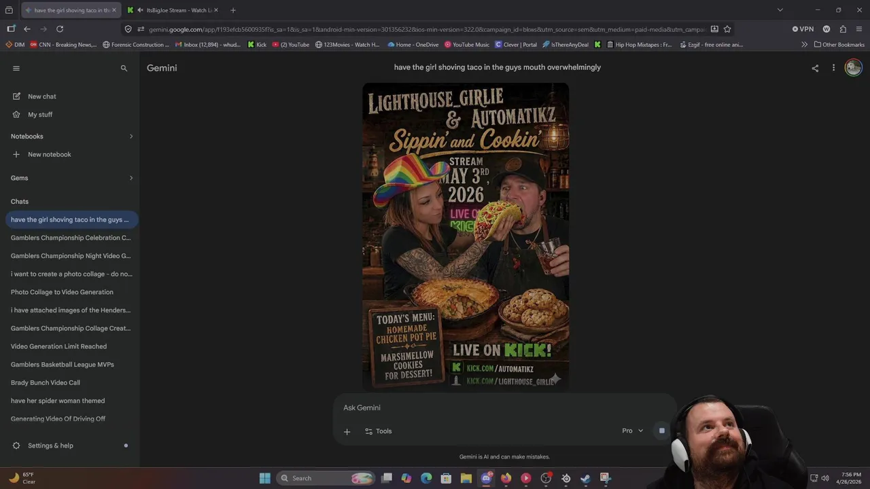Open the CNN - Breaking News bookmark
This screenshot has height=489, width=870.
63,45
